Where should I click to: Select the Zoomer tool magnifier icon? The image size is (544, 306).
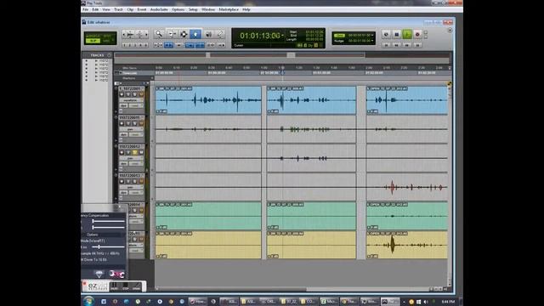(x=159, y=34)
